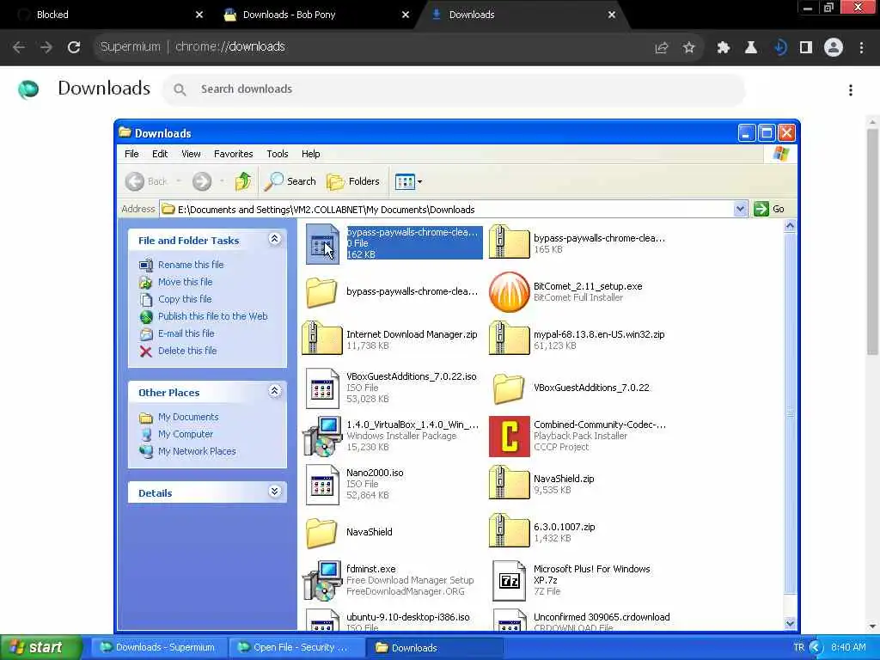
Task: Open the Tools menu
Action: point(278,154)
